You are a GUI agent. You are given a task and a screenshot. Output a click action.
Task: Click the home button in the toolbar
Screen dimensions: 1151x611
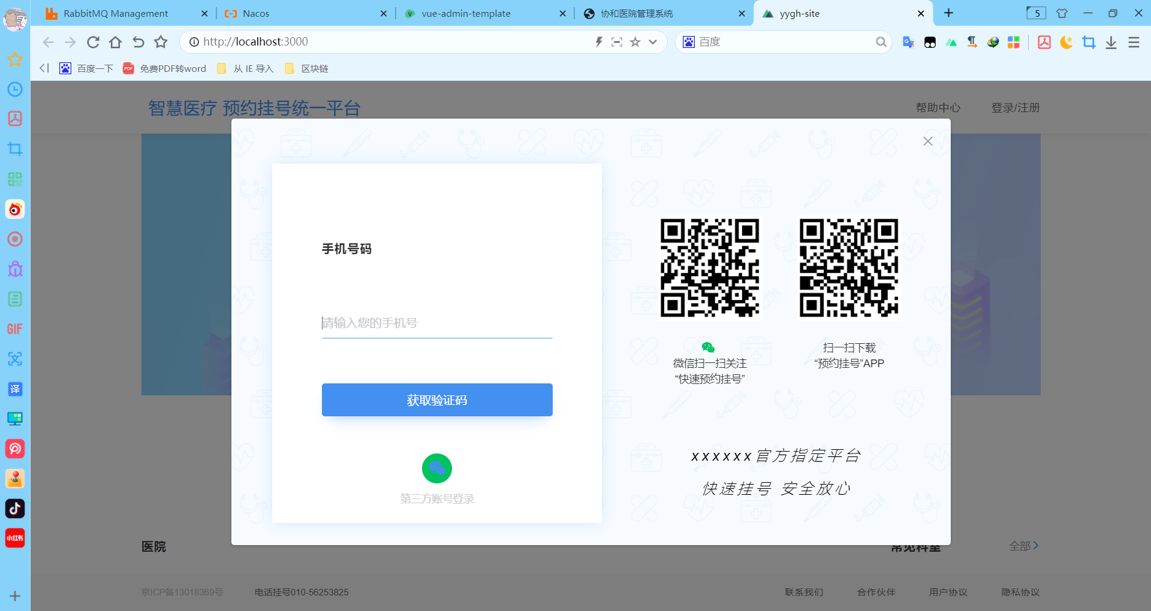pyautogui.click(x=115, y=42)
